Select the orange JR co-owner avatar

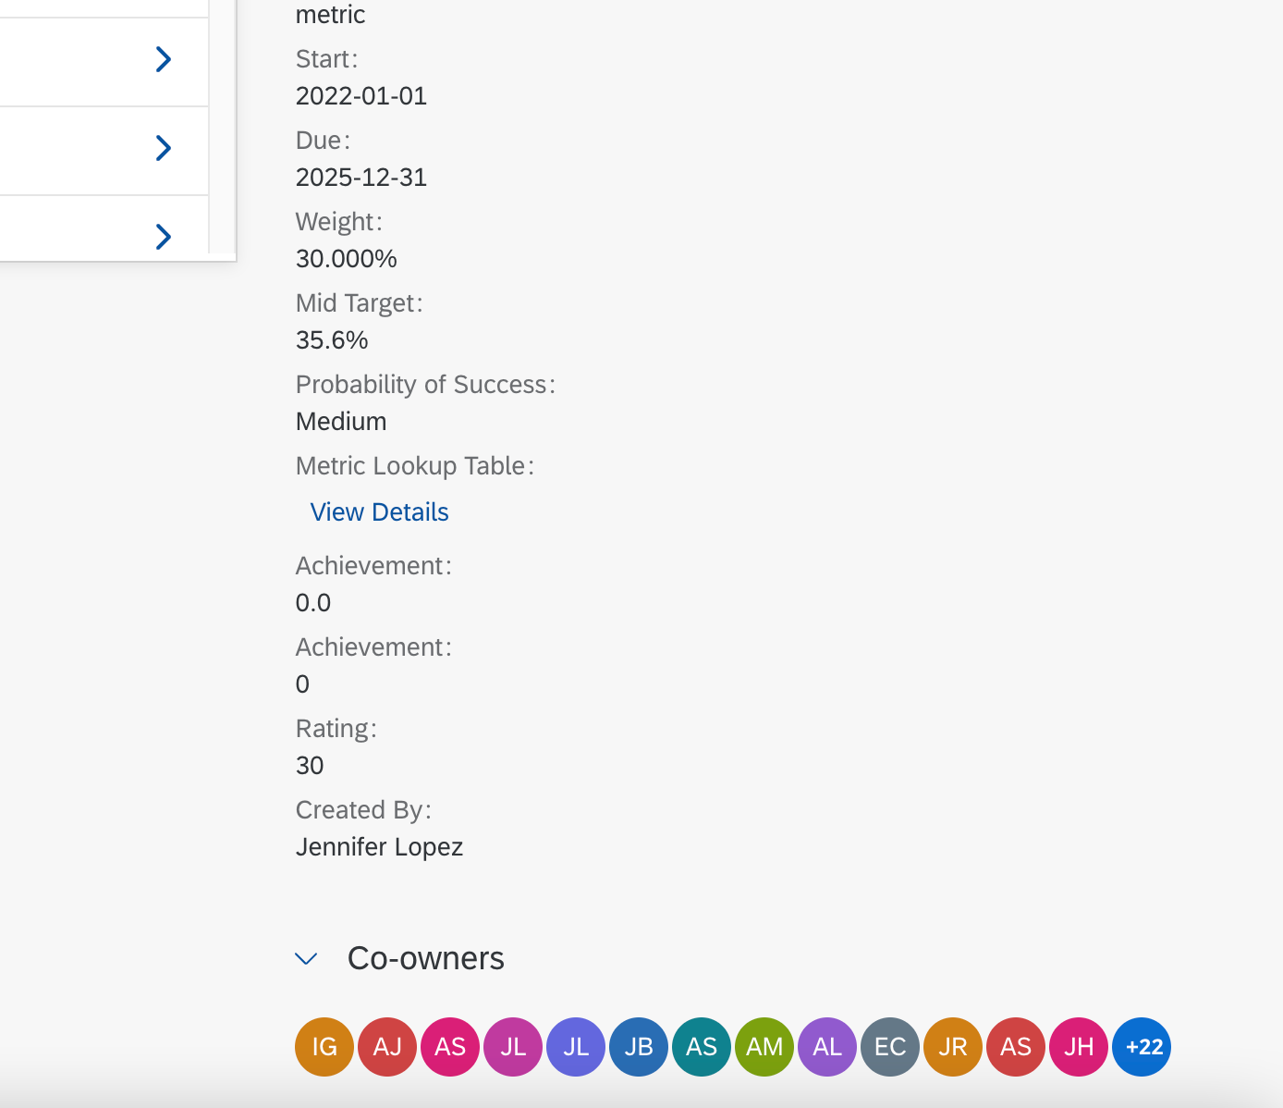click(x=953, y=1047)
